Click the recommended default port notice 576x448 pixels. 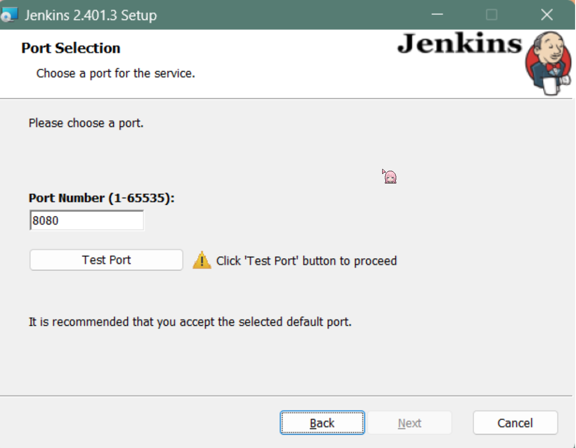[190, 322]
